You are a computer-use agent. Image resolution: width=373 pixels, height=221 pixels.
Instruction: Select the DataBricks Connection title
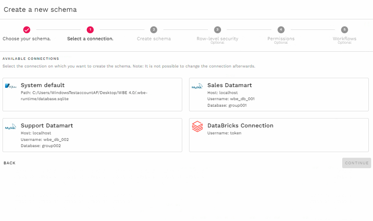240,126
